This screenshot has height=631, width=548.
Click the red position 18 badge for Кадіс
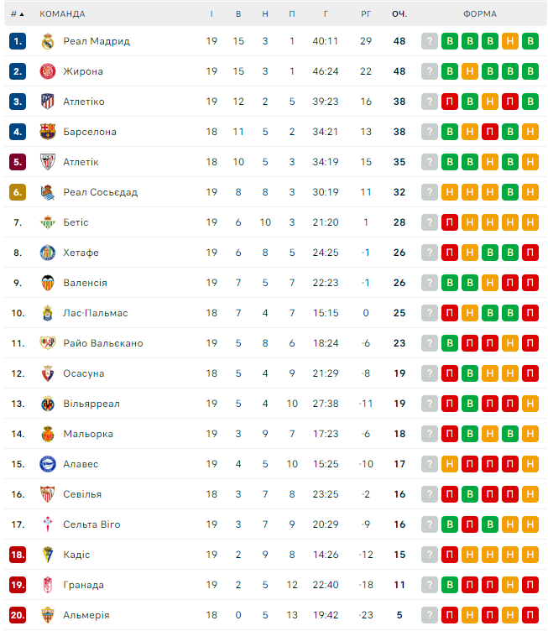click(x=18, y=555)
